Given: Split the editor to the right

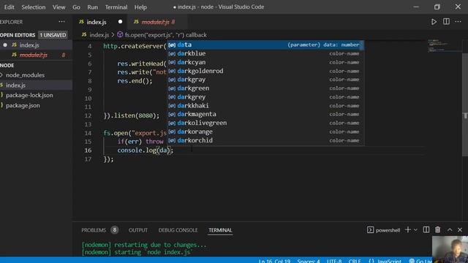Looking at the screenshot, I should (x=446, y=22).
